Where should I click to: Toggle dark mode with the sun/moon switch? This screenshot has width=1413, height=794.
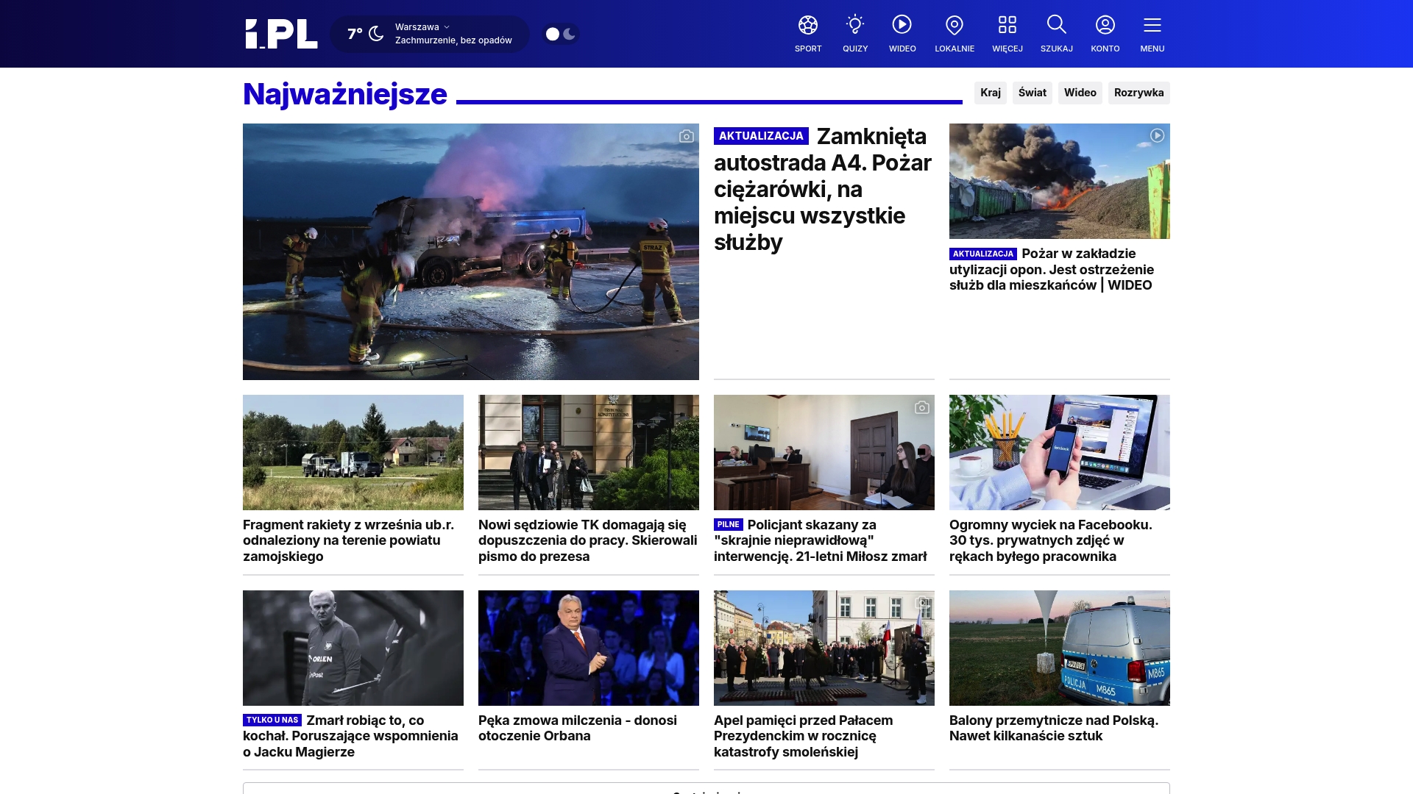click(x=561, y=34)
